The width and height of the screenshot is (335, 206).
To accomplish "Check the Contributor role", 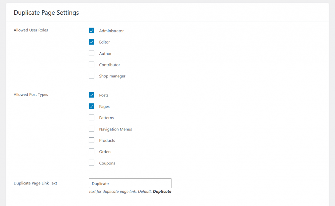I will 91,64.
